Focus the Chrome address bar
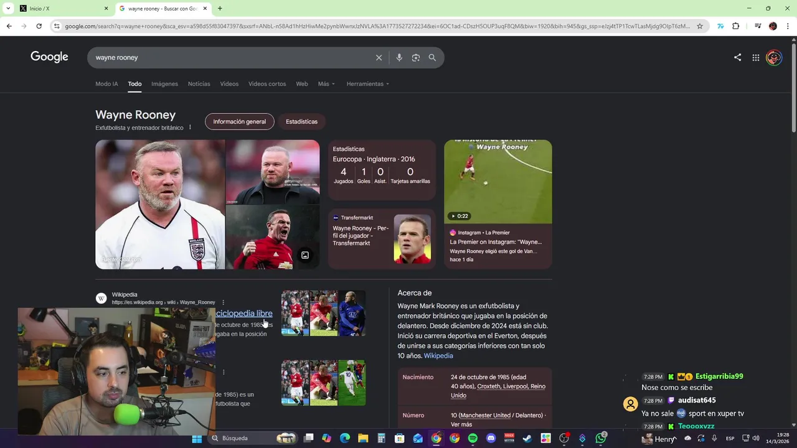Image resolution: width=797 pixels, height=448 pixels. [x=377, y=26]
